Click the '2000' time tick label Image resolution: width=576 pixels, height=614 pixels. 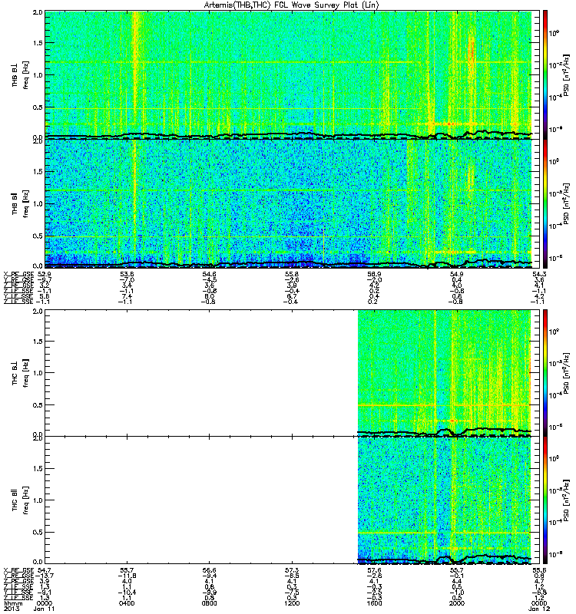457,603
